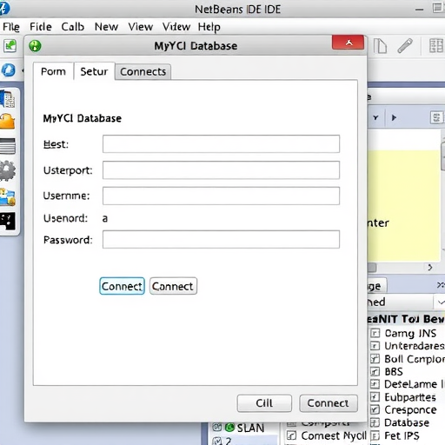Select the pencil edit icon
The height and width of the screenshot is (445, 445).
pyautogui.click(x=405, y=46)
